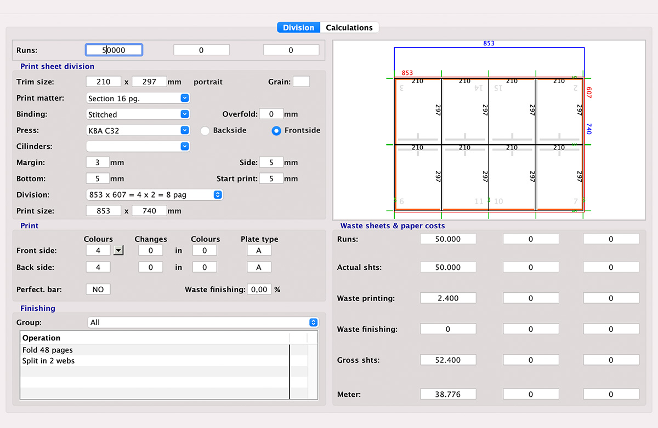Toggle the Perfect. bar NO setting
The image size is (658, 428).
pyautogui.click(x=98, y=289)
